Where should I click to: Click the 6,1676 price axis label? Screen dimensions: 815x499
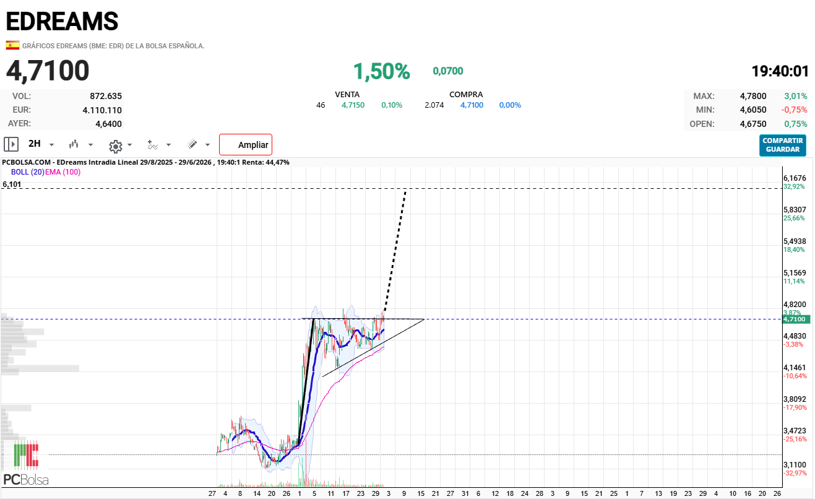[x=795, y=178]
